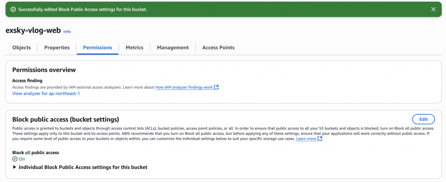Switch to the Management tab
446x182 pixels.
(x=172, y=47)
